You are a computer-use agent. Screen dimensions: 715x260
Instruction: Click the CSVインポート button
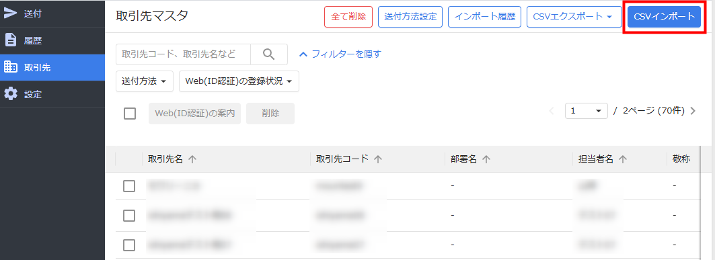[664, 17]
